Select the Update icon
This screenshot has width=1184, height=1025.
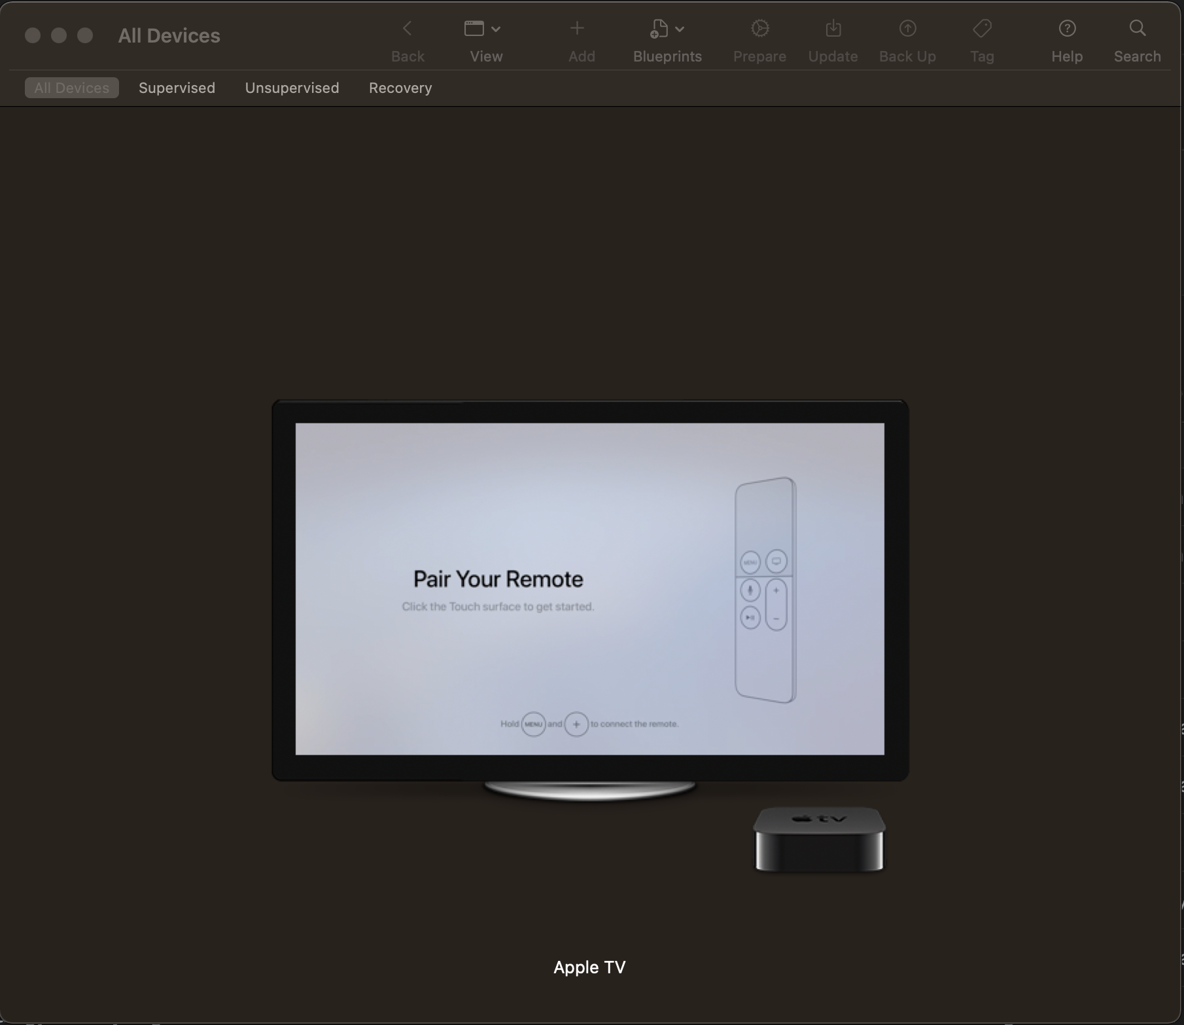832,29
